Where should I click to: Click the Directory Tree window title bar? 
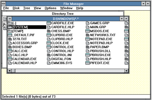[x=63, y=14]
